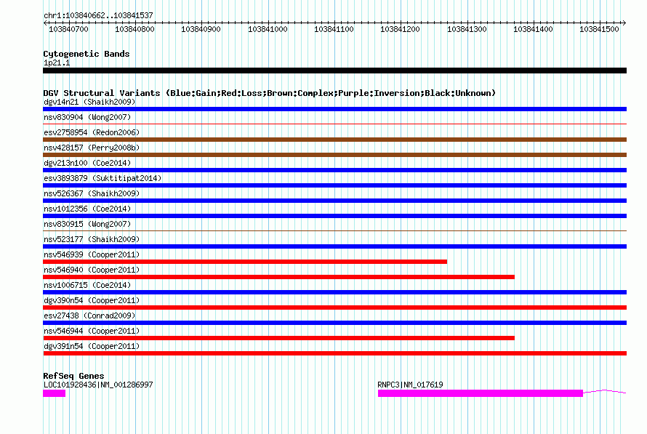Select the black 1p21.1 cytogenetic band bar

(x=334, y=71)
